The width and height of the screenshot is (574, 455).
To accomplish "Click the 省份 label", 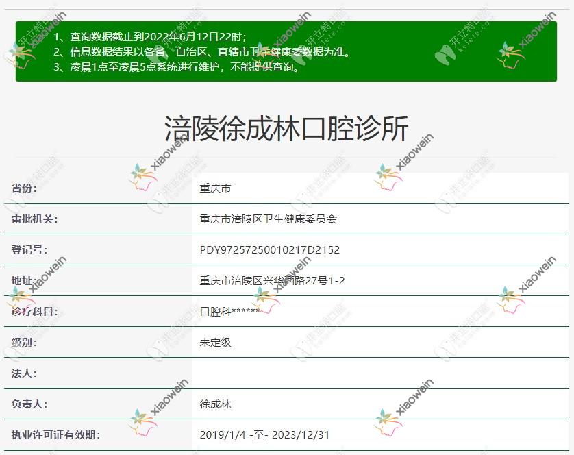I will pyautogui.click(x=24, y=188).
